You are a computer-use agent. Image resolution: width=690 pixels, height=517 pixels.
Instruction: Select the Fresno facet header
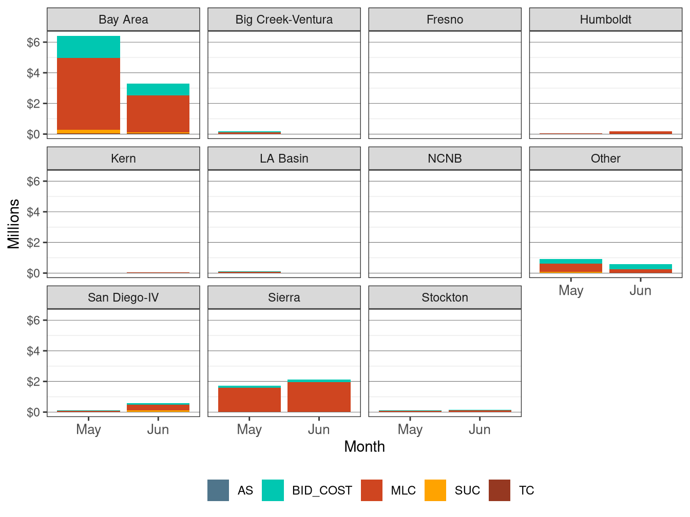(x=445, y=19)
